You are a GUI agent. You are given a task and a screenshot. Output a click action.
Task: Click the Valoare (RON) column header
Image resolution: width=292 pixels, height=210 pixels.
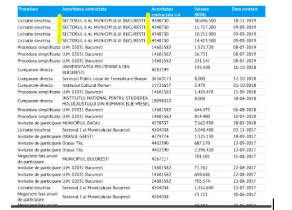point(201,12)
